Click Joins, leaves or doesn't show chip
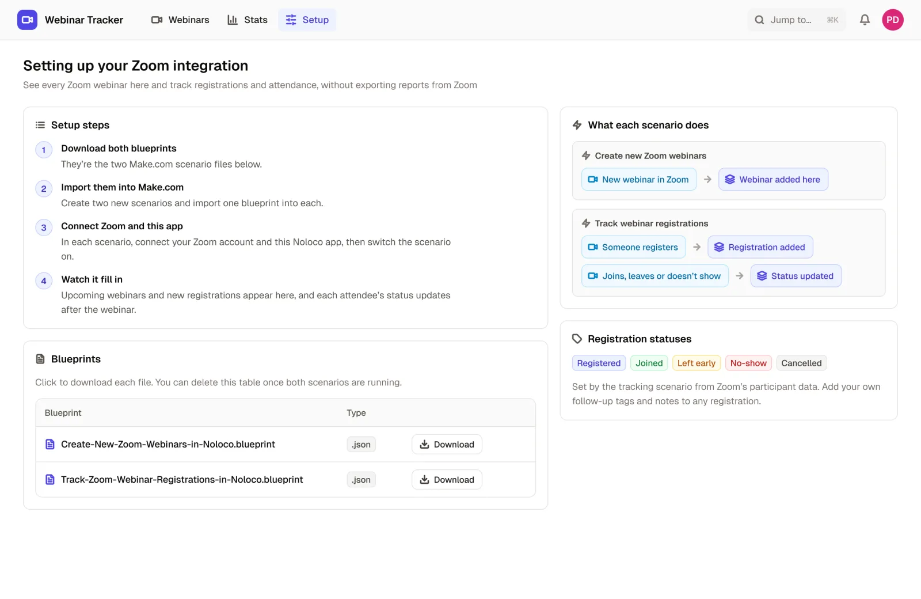The height and width of the screenshot is (599, 921). point(655,276)
